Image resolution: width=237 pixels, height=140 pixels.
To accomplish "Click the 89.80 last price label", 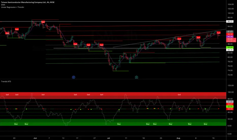I will coord(230,39).
